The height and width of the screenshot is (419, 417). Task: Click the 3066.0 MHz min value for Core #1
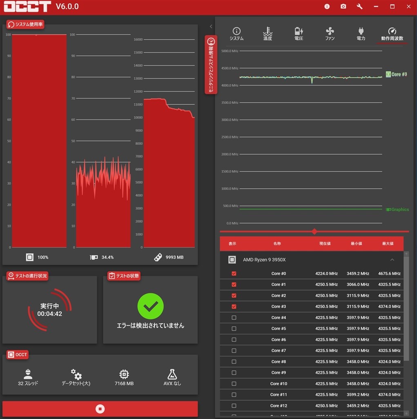tap(358, 284)
